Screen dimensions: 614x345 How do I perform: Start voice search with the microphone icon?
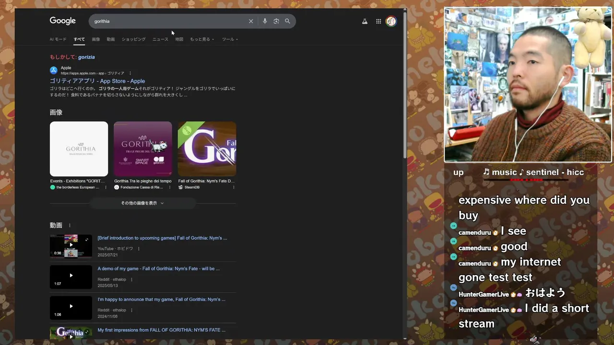(x=265, y=21)
